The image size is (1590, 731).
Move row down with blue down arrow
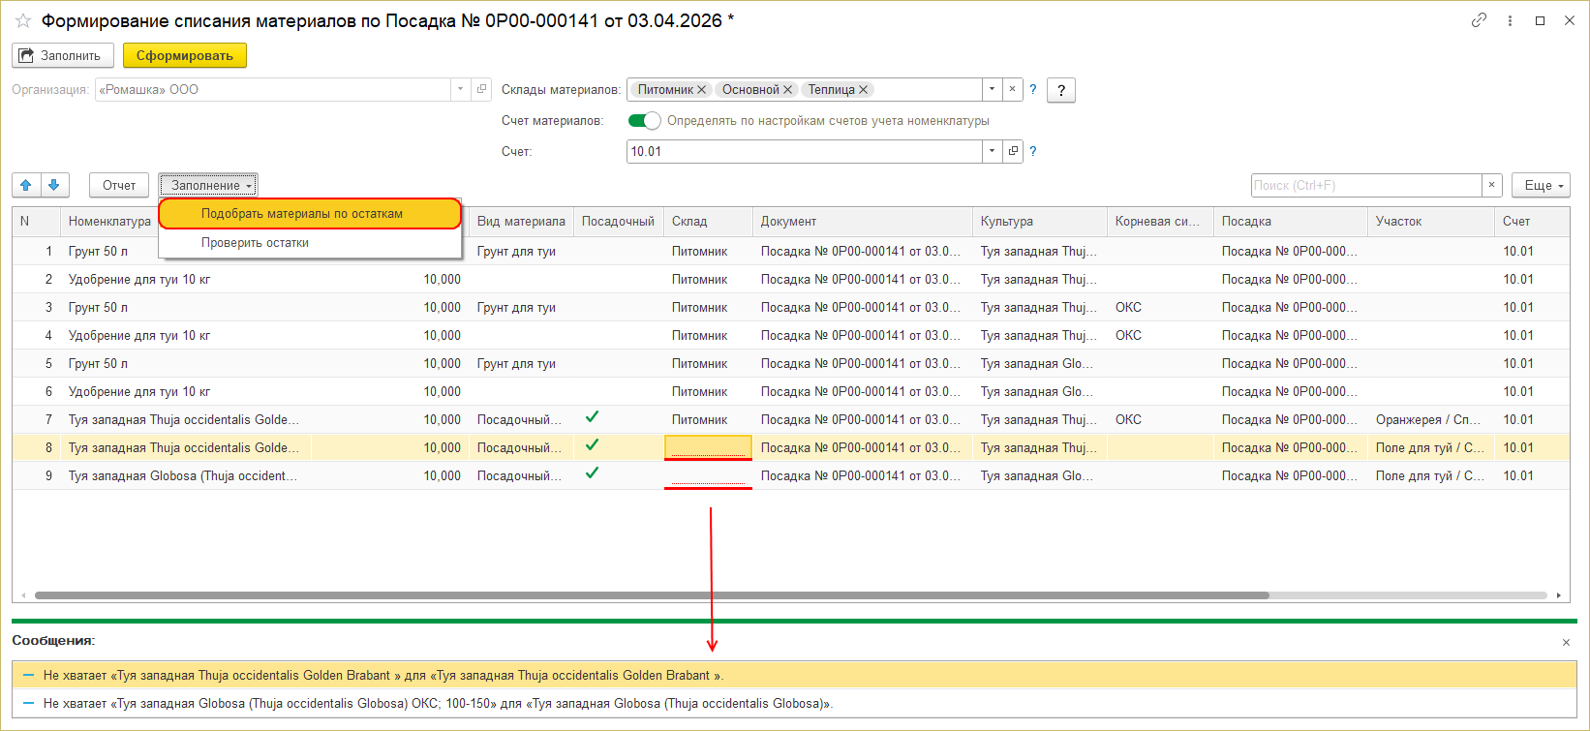pyautogui.click(x=54, y=185)
